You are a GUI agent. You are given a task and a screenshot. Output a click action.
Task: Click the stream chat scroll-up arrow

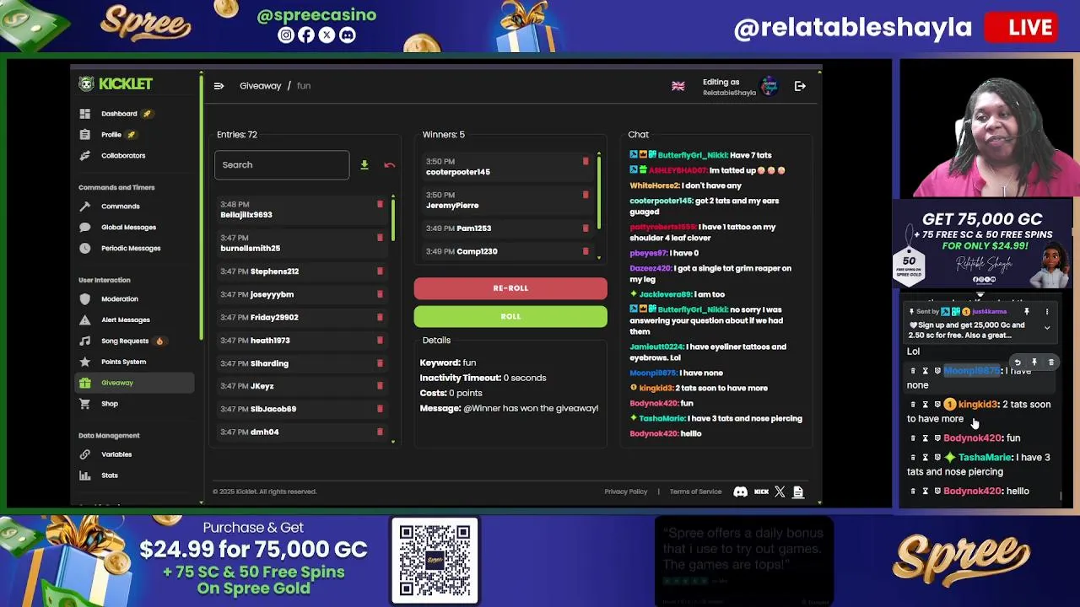pos(980,295)
